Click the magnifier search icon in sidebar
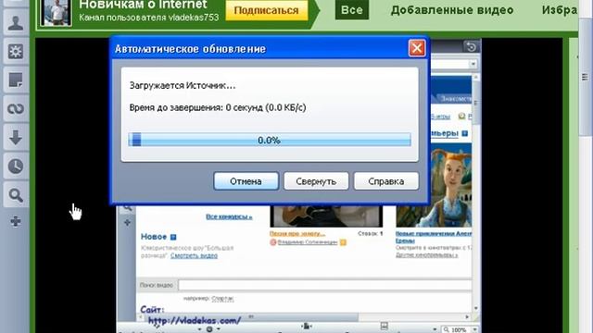This screenshot has height=333, width=593. (16, 195)
